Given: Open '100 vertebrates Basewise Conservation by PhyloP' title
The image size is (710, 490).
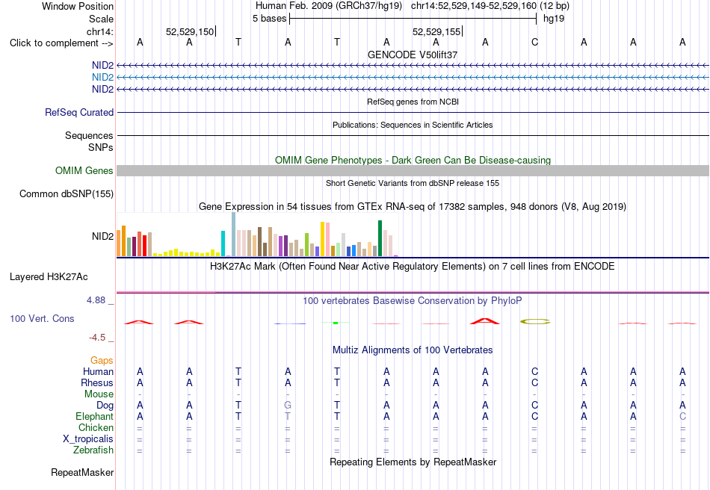Looking at the screenshot, I should click(x=413, y=301).
